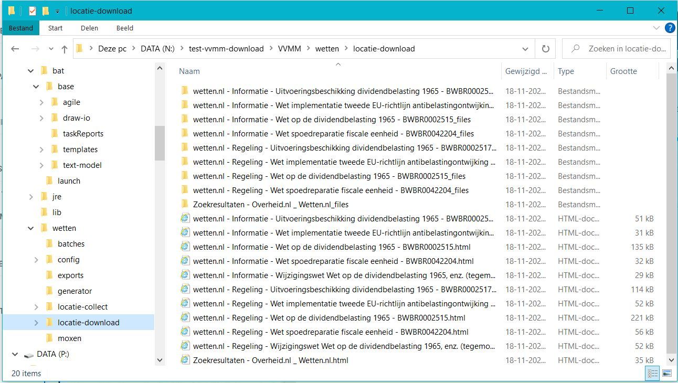Expand the 'agile' tree folder
Screen dimensions: 678x383
click(41, 102)
